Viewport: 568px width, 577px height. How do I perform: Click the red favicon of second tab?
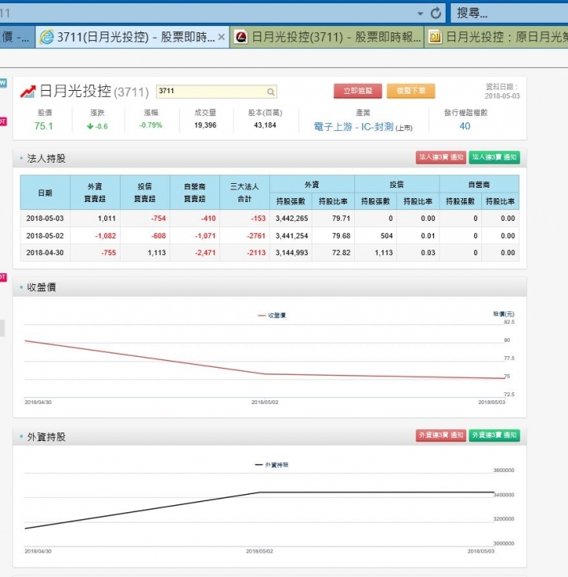tap(241, 37)
